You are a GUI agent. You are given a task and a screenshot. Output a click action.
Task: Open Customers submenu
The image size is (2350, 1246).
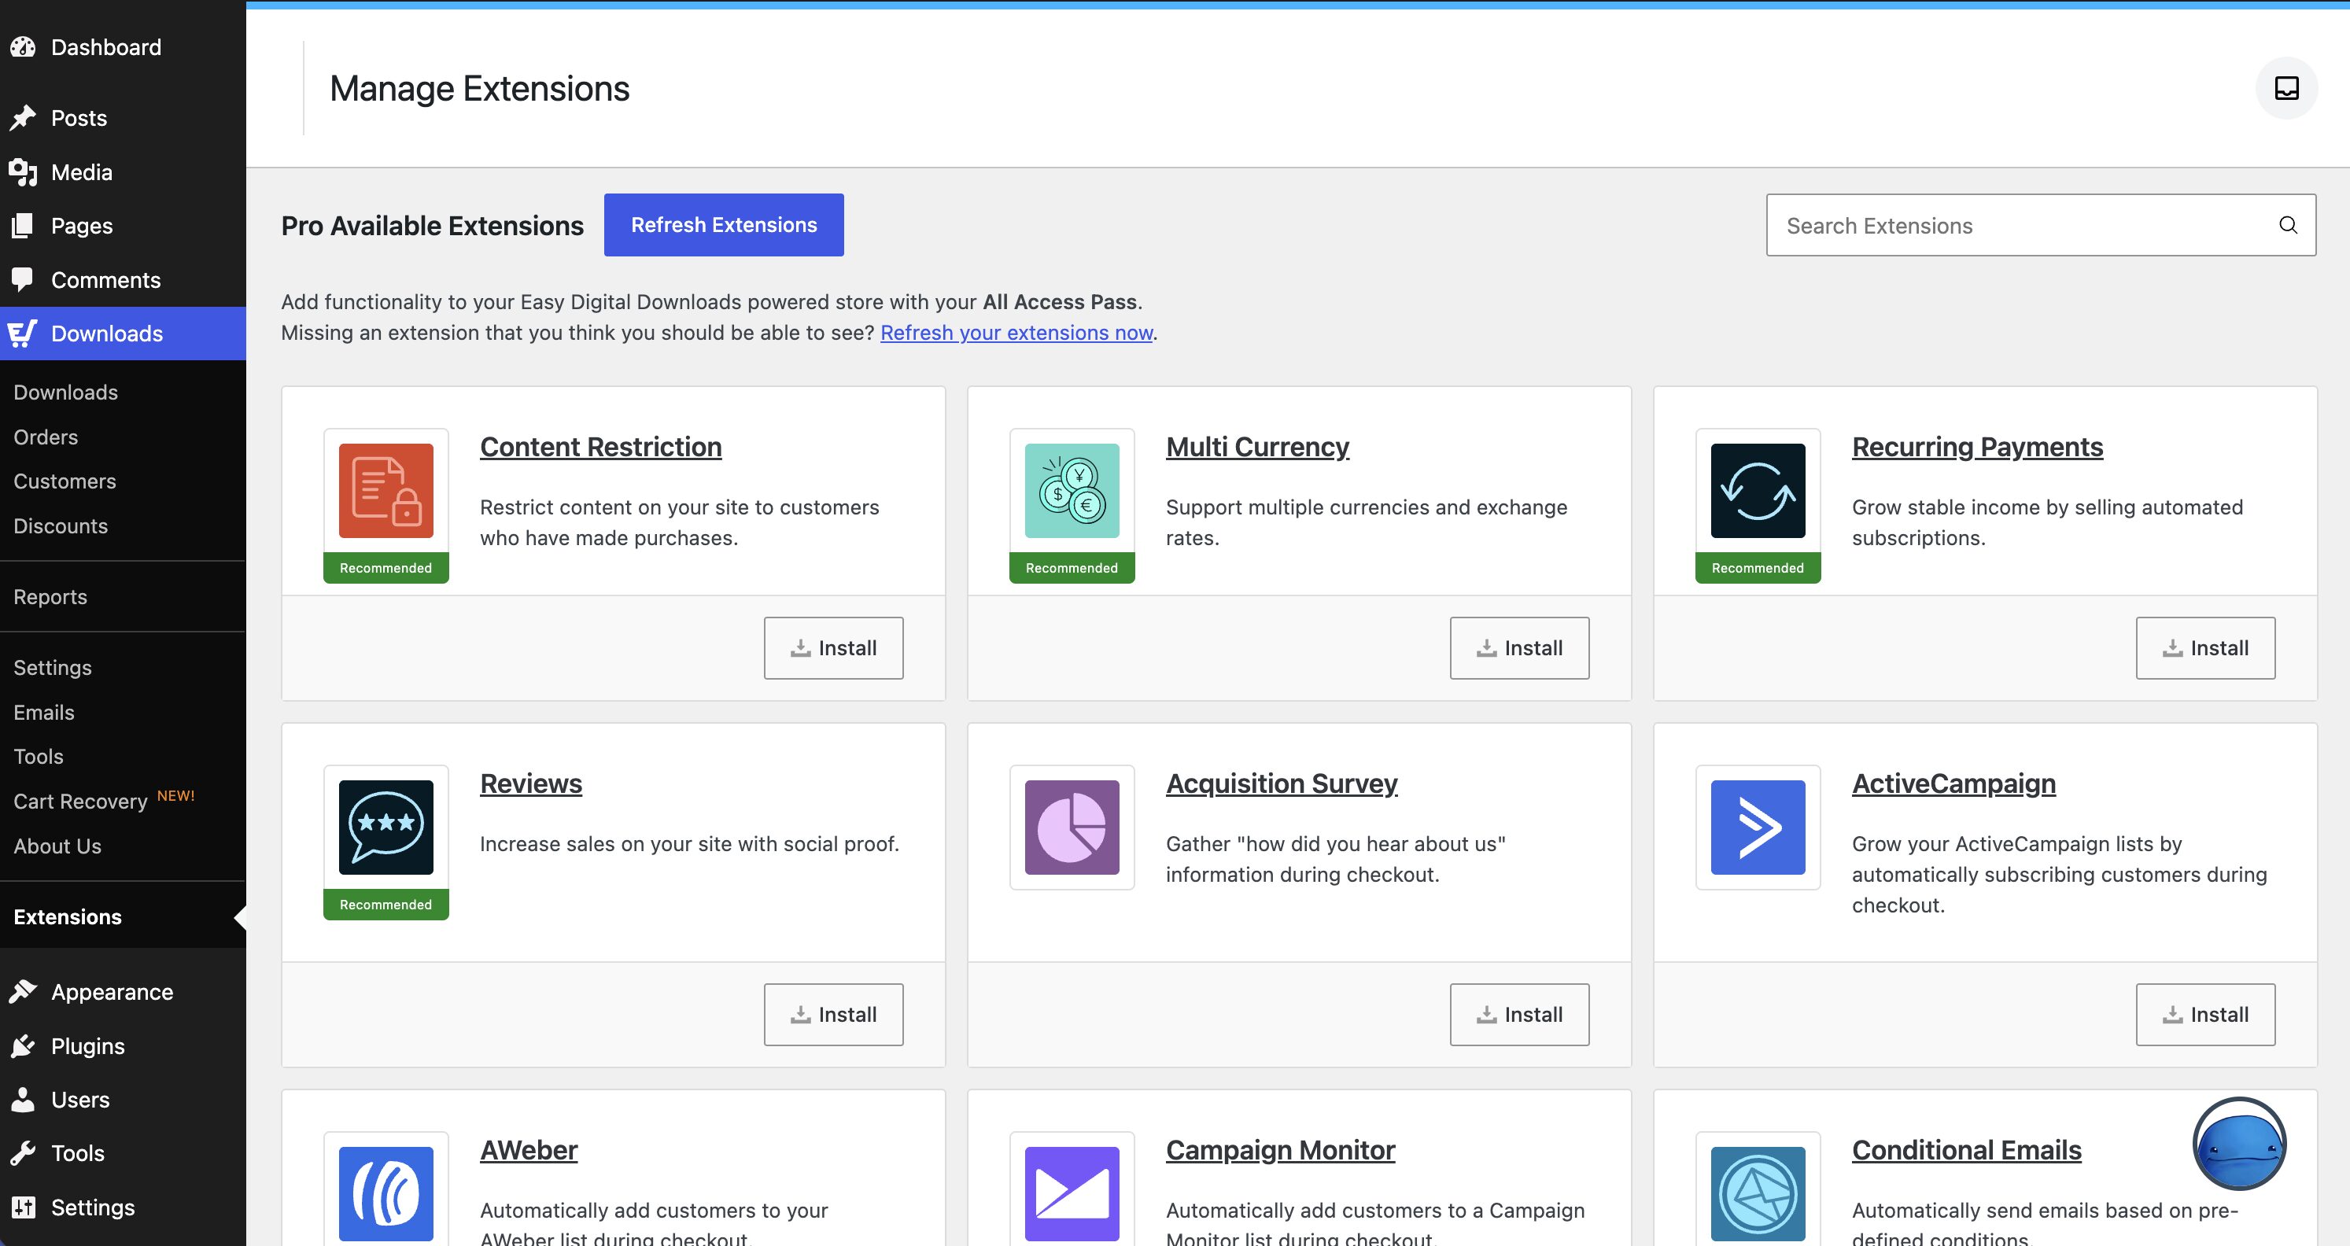coord(65,481)
